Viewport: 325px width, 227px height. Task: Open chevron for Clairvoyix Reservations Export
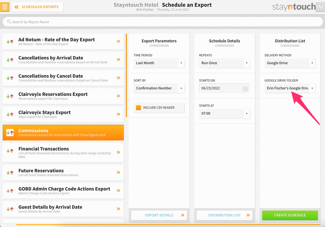click(118, 96)
